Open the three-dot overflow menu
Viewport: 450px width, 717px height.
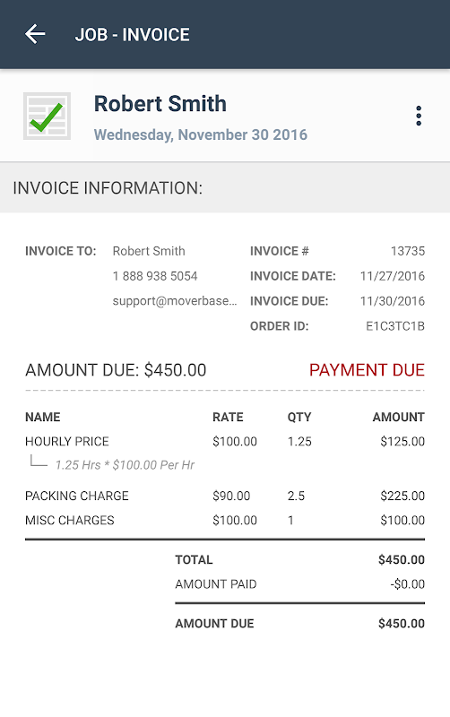tap(419, 116)
